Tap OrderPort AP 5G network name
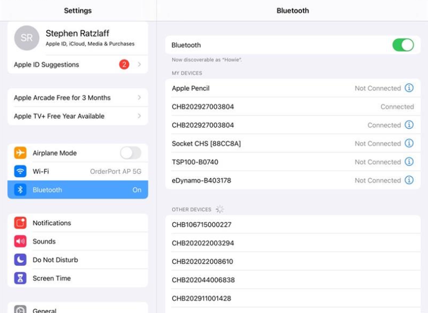Image resolution: width=428 pixels, height=313 pixels. tap(116, 171)
